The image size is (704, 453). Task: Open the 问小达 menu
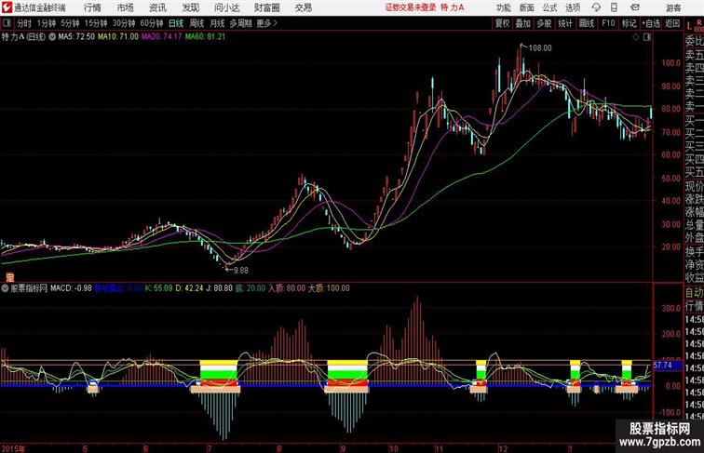point(226,7)
